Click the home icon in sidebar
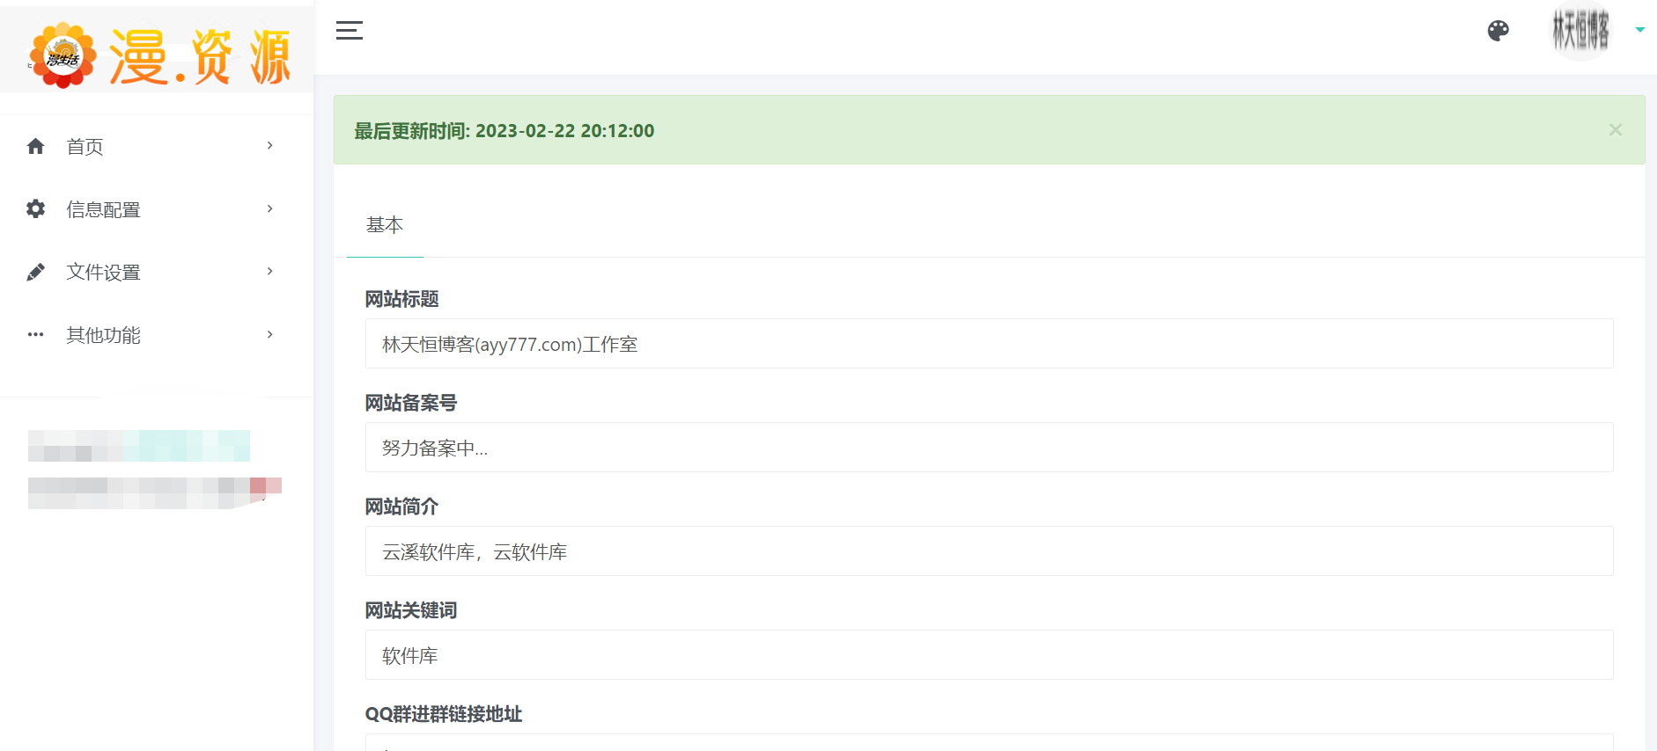The height and width of the screenshot is (751, 1657). [36, 147]
